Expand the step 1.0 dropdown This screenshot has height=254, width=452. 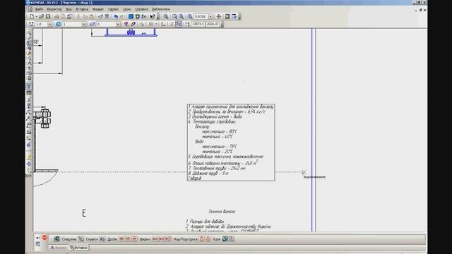pos(49,24)
